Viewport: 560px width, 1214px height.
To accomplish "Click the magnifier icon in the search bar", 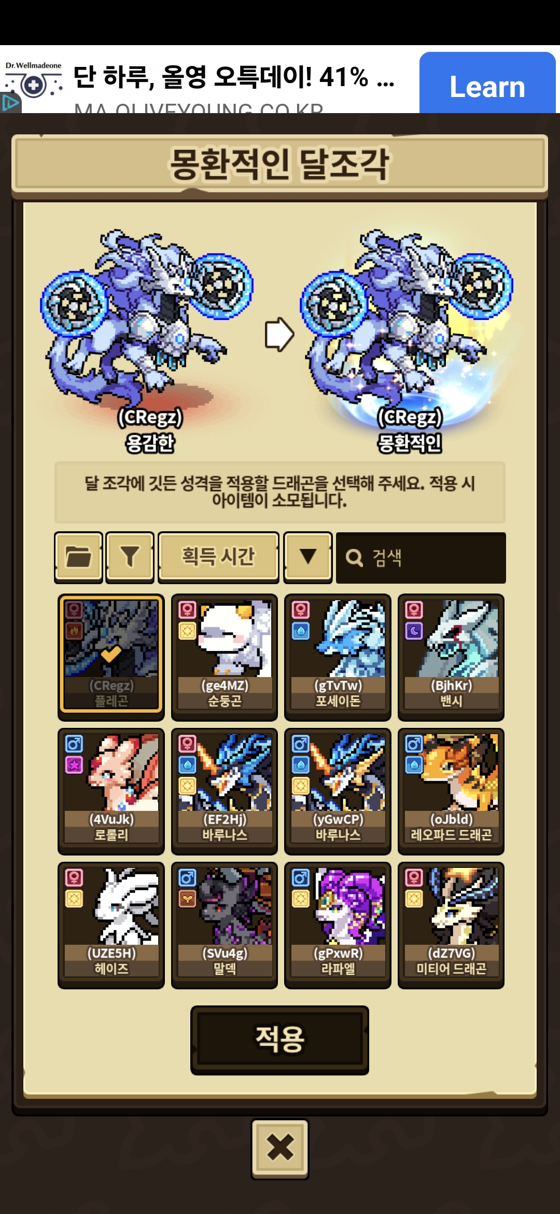I will click(354, 558).
